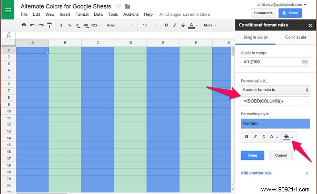
Task: Toggle bold in Formatting style panel
Action: pyautogui.click(x=246, y=137)
